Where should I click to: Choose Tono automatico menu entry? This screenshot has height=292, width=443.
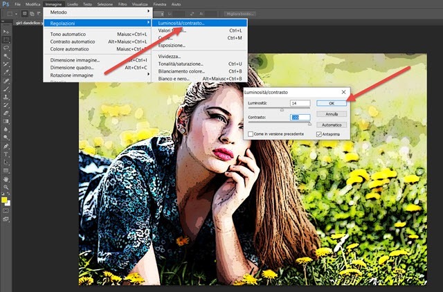coord(98,34)
